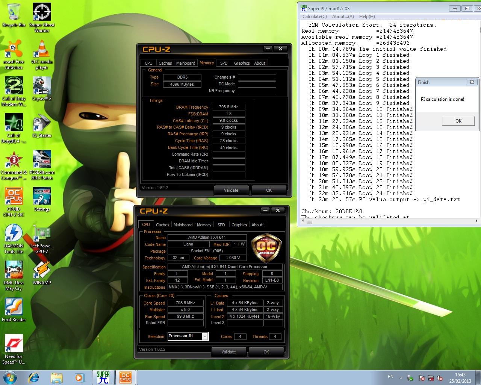Click OK in the PI calculation Finish dialog

point(458,121)
